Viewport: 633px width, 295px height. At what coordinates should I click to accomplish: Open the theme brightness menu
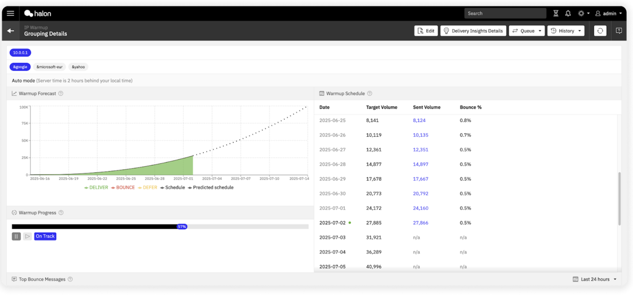583,14
